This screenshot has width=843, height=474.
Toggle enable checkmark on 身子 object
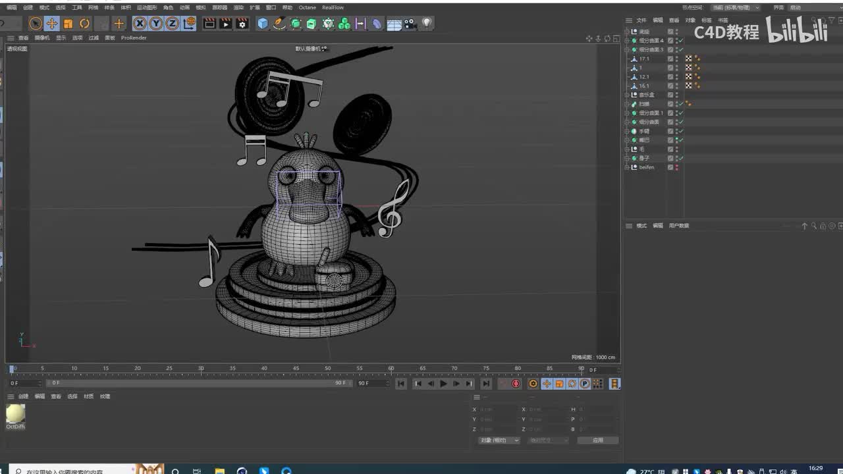(x=681, y=158)
